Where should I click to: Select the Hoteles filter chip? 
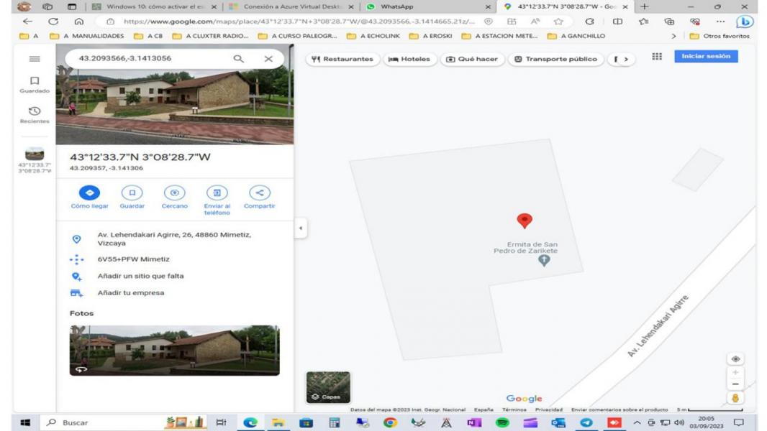coord(409,60)
